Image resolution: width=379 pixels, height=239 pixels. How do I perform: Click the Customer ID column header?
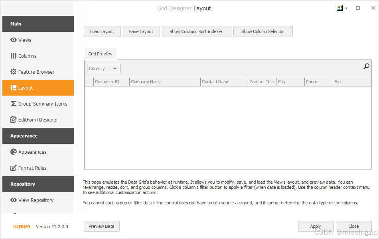[x=111, y=82]
